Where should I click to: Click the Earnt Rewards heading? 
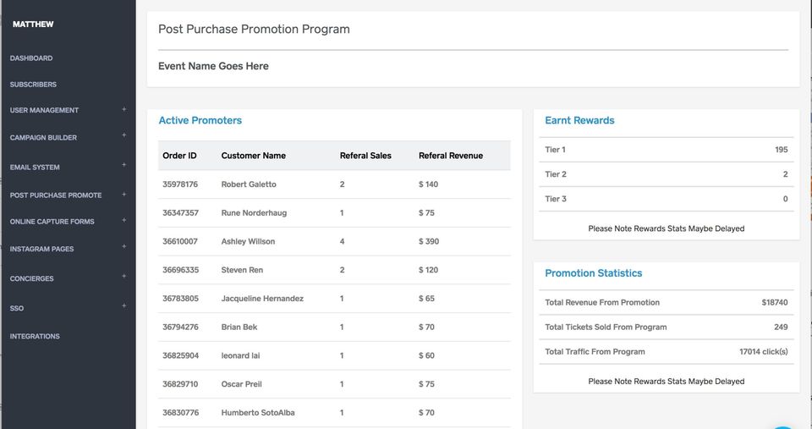(579, 120)
